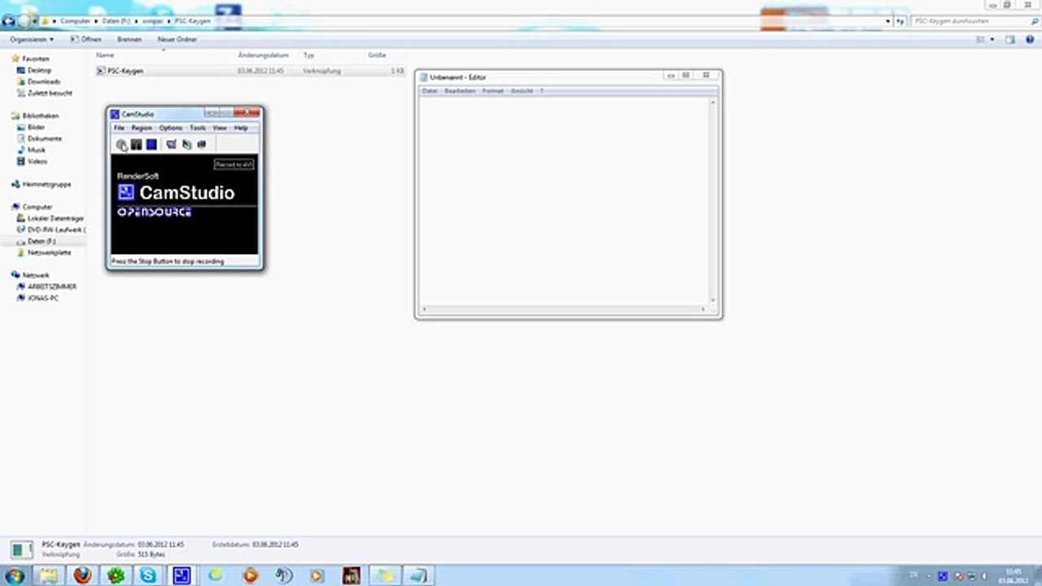Open the File menu in CamStudio
Image resolution: width=1042 pixels, height=586 pixels.
click(119, 128)
